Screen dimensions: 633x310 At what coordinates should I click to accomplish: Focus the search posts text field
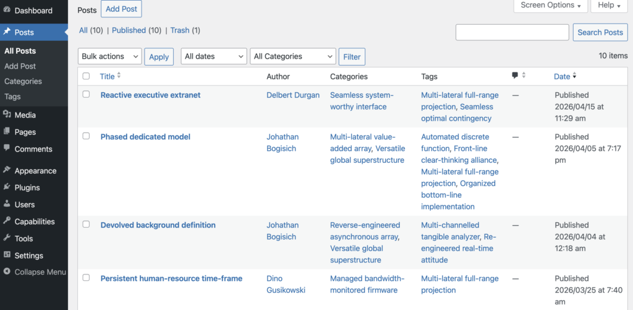tap(512, 32)
